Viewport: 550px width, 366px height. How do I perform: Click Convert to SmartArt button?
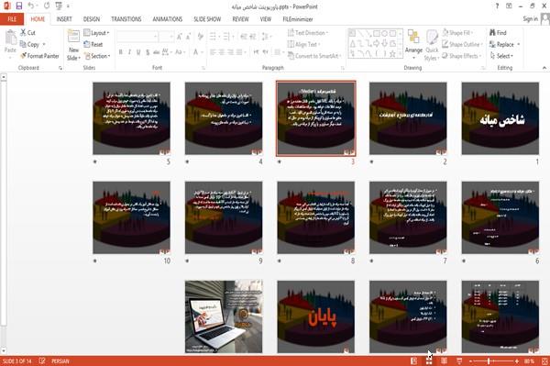coord(313,56)
